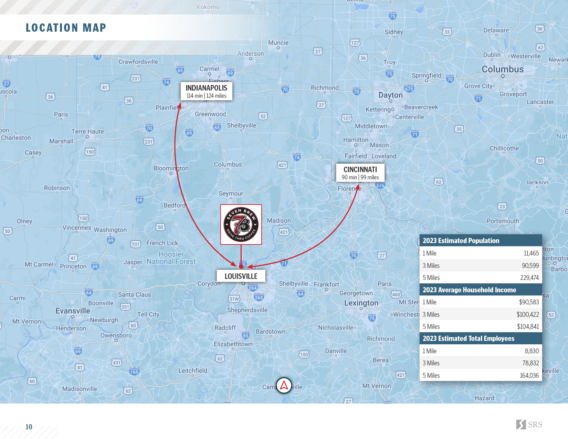Click the Muncie city label
Image resolution: width=568 pixels, height=439 pixels.
pyautogui.click(x=278, y=43)
